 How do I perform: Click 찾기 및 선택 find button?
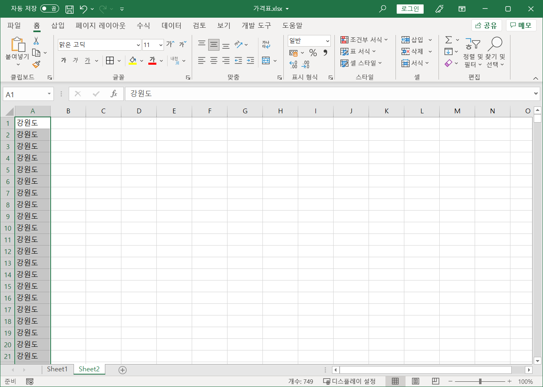(495, 53)
